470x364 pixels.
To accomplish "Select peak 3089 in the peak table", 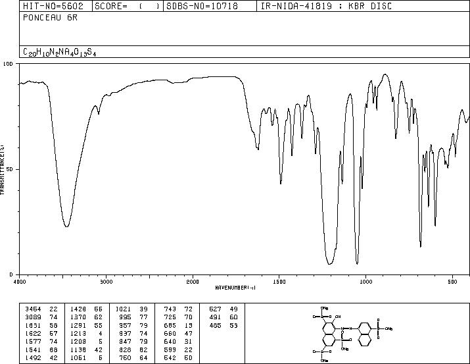I will tap(33, 317).
